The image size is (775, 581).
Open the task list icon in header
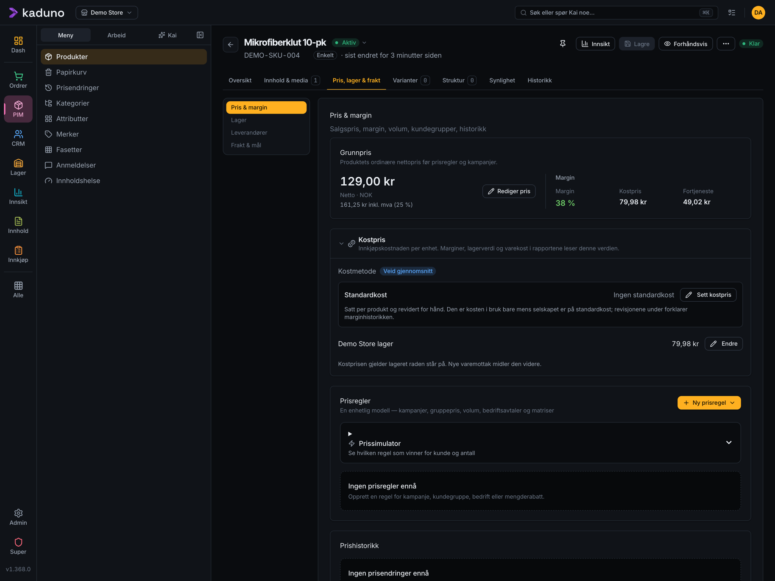coord(732,13)
